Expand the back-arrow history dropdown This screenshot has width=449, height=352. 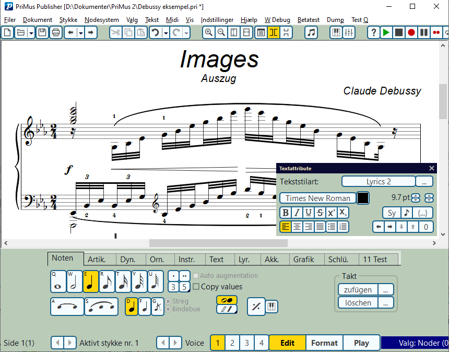pos(81,32)
